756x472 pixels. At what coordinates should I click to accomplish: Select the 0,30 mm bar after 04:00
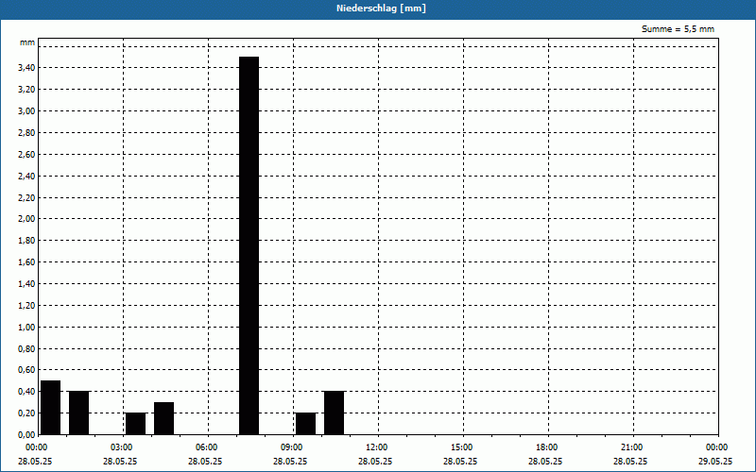pyautogui.click(x=163, y=418)
